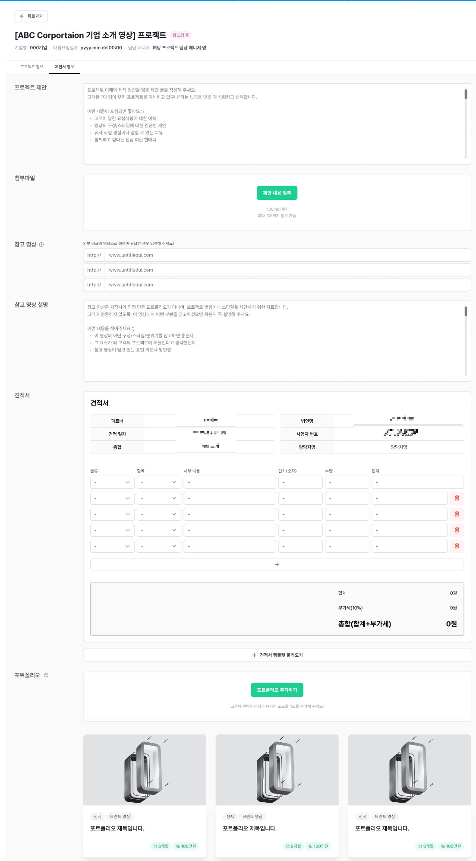
Task: Go back using the 뒤로가기 button
Action: [31, 16]
